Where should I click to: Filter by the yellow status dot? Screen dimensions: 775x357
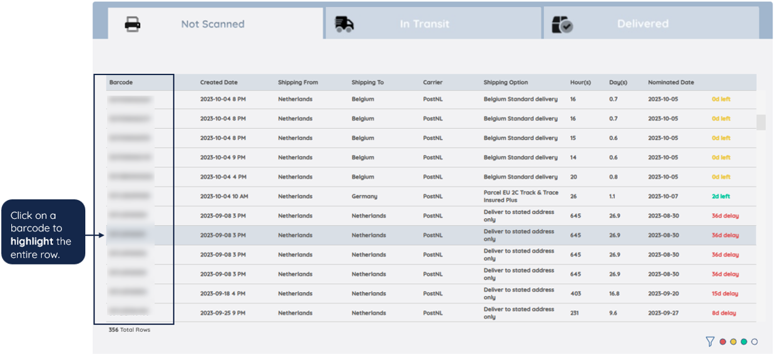click(x=733, y=342)
